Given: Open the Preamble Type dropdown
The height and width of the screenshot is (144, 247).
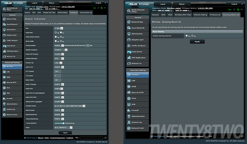Looking at the screenshot, I should [x=58, y=63].
